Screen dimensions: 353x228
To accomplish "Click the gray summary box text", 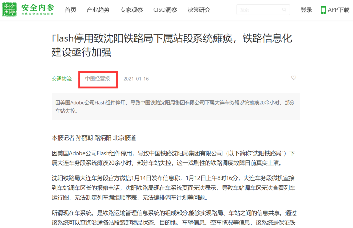I will pos(176,106).
